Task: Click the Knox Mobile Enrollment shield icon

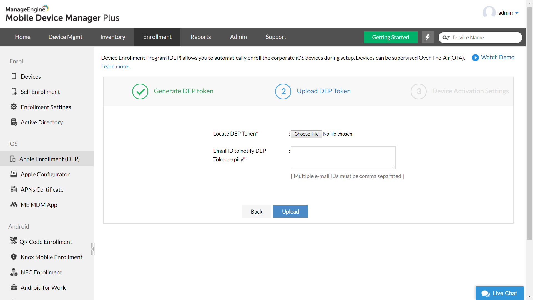Action: 14,257
